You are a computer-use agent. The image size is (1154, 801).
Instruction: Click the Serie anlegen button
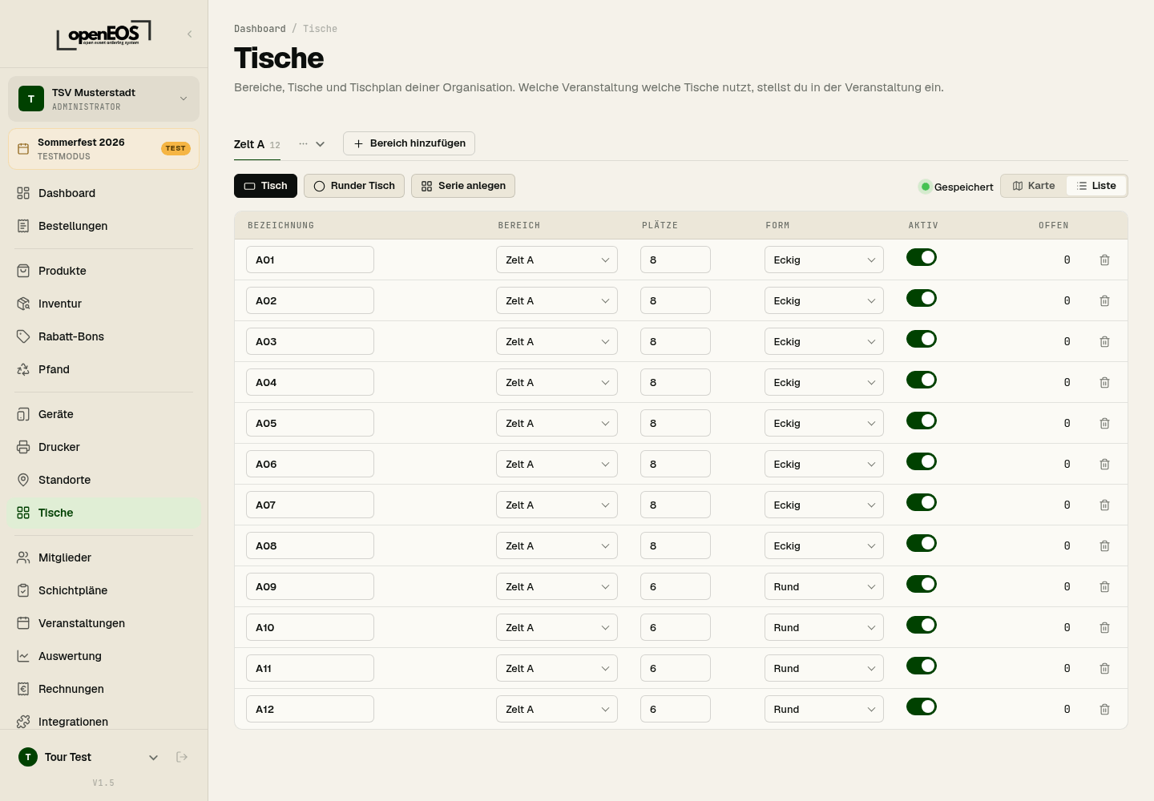463,186
